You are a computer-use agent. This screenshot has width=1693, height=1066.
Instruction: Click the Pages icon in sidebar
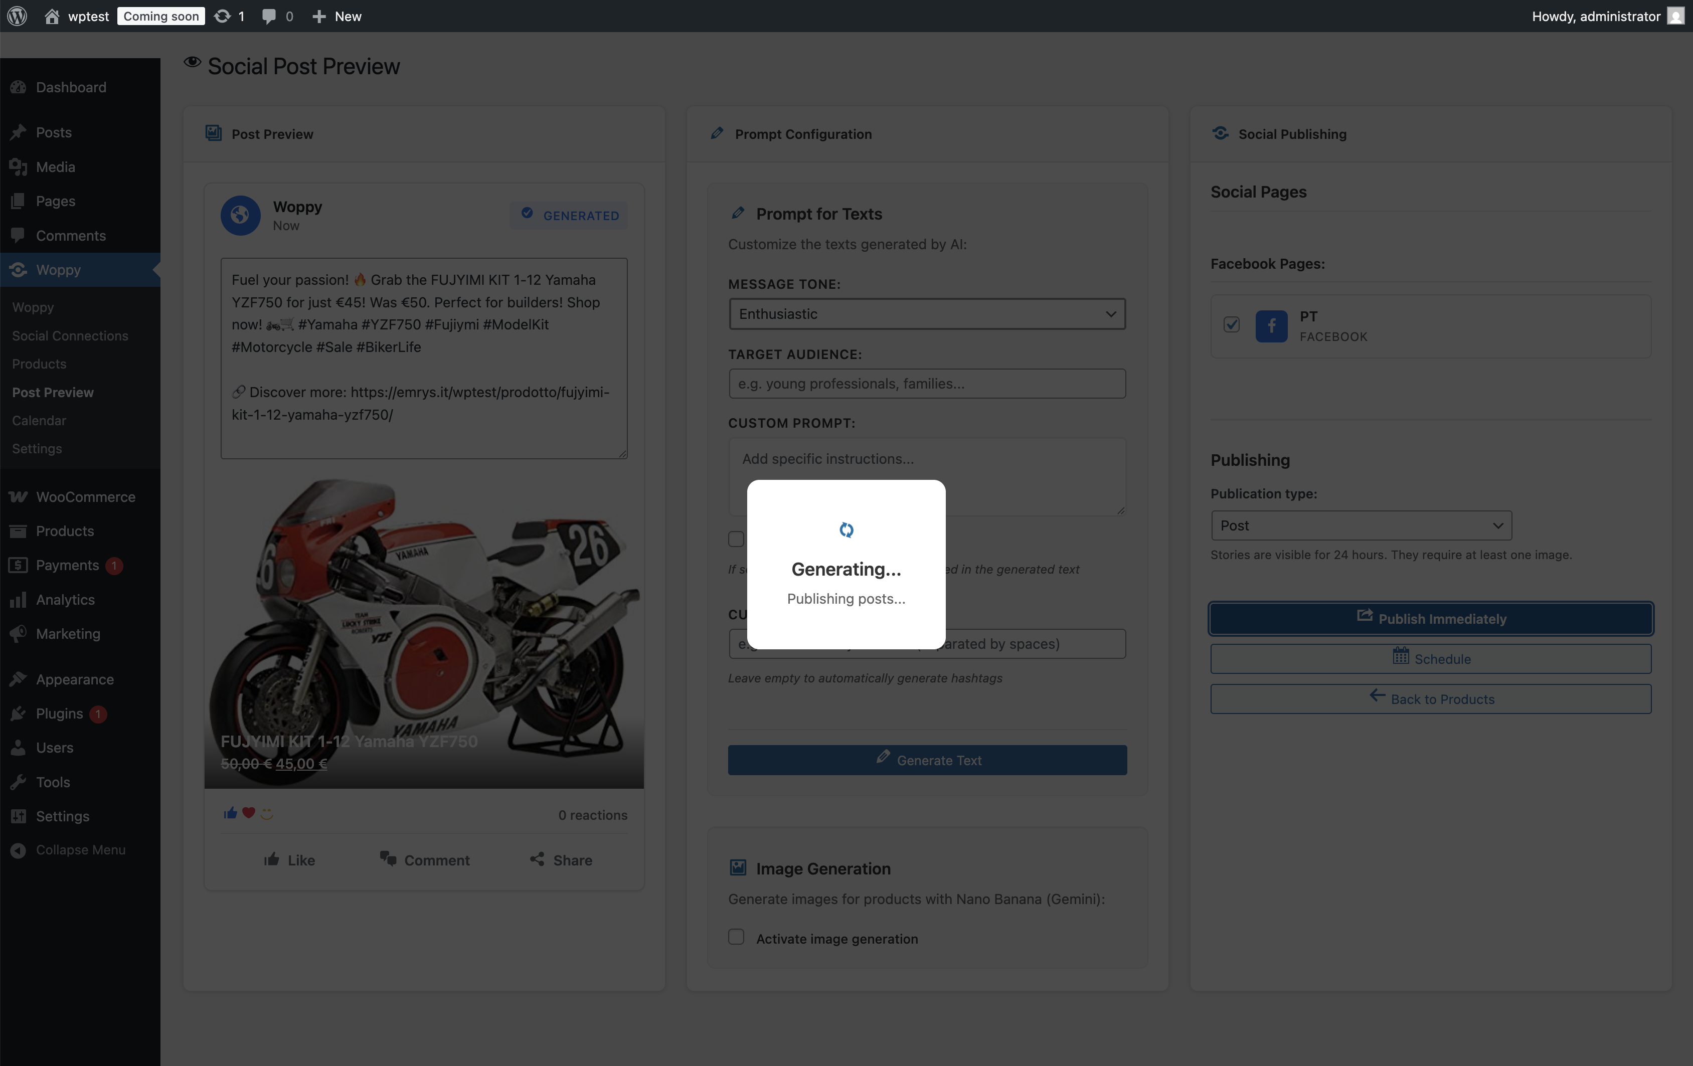pyautogui.click(x=18, y=201)
